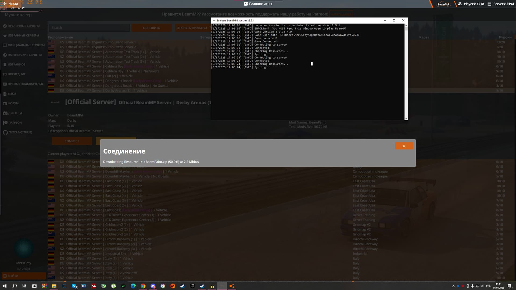The width and height of the screenshot is (516, 290).
Task: Open Публичные серверы in sidebar
Action: click(x=21, y=26)
